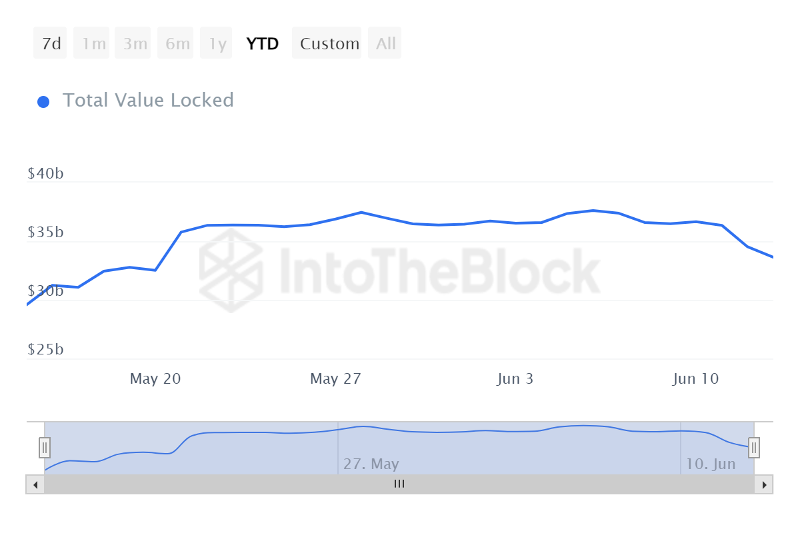Click the scrollbar right arrow
The width and height of the screenshot is (800, 533).
pos(764,484)
